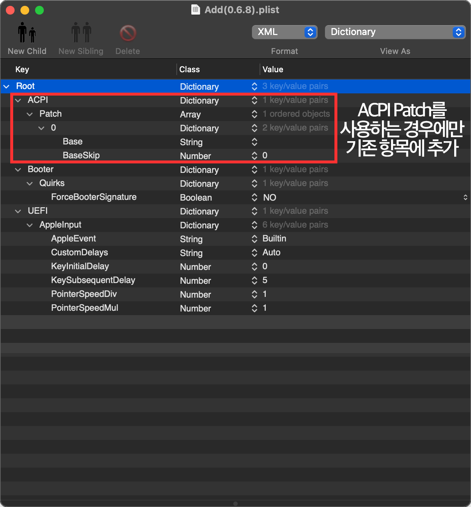Open class stepper for ACPI row

(254, 100)
